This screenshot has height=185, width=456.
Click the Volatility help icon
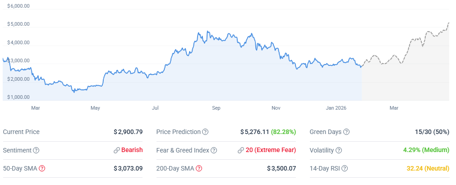339,150
